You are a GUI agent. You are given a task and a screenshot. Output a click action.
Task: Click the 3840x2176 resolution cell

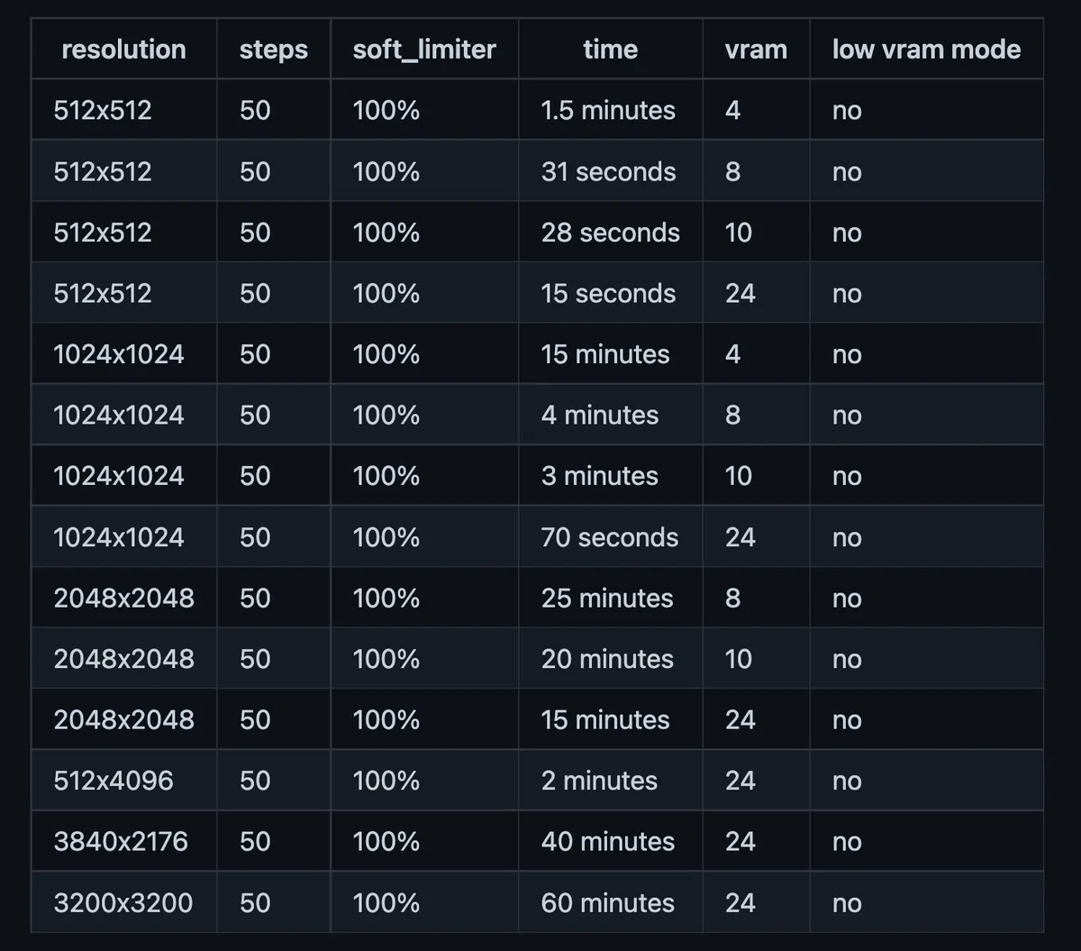coord(123,842)
